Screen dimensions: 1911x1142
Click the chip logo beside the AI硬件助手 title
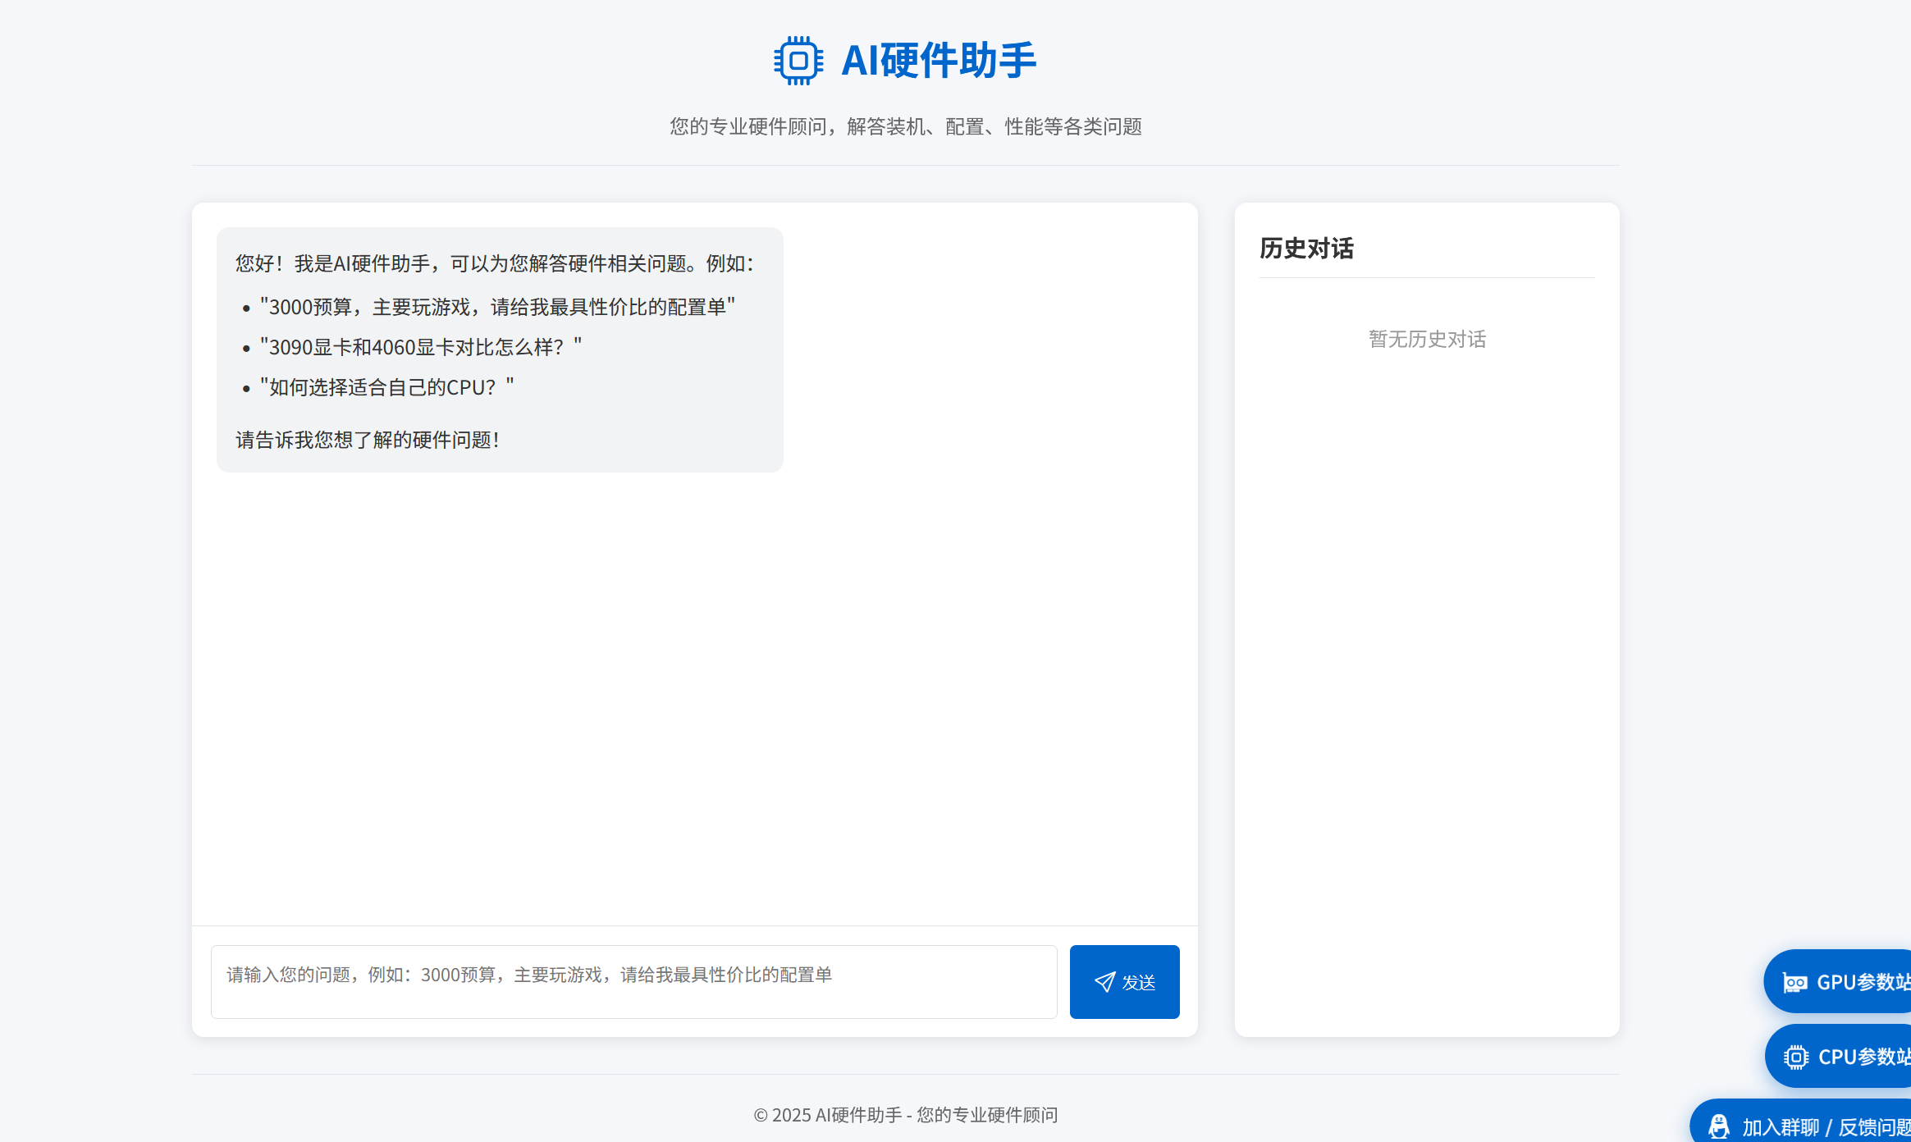point(797,60)
